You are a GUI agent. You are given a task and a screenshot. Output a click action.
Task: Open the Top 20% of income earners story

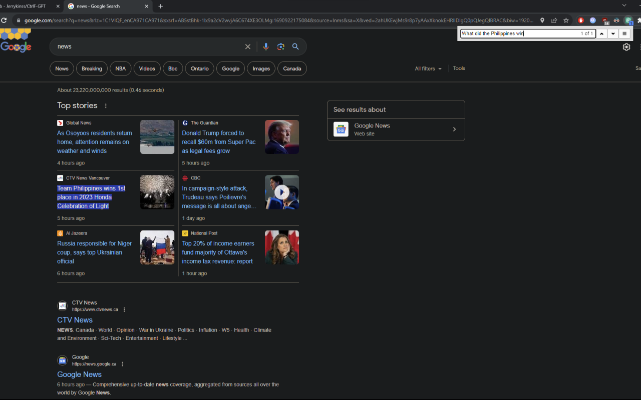tap(218, 252)
